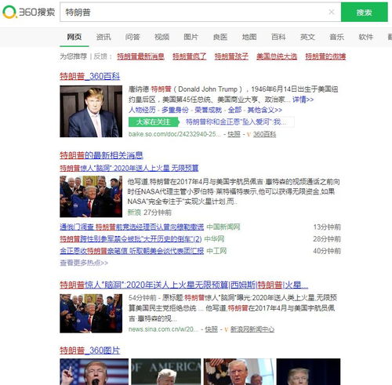Open the fourth dark-background image
The image size is (392, 385).
(x=308, y=372)
